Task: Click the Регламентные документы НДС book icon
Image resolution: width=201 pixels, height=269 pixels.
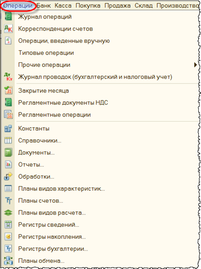Action: point(8,102)
